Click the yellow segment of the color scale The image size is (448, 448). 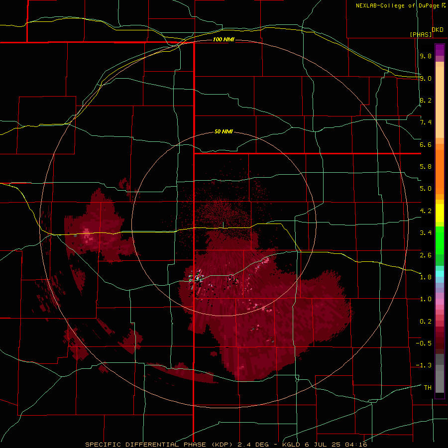440,213
